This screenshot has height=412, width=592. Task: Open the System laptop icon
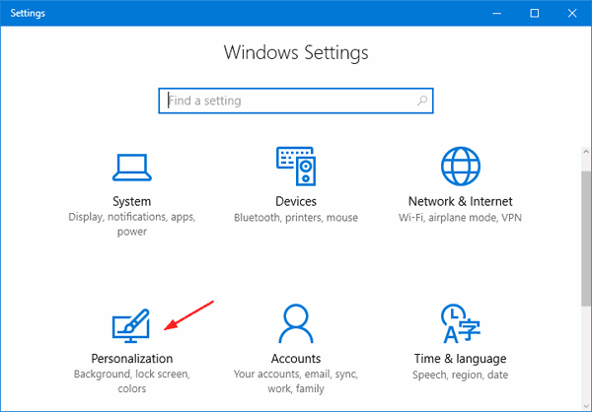coord(132,168)
